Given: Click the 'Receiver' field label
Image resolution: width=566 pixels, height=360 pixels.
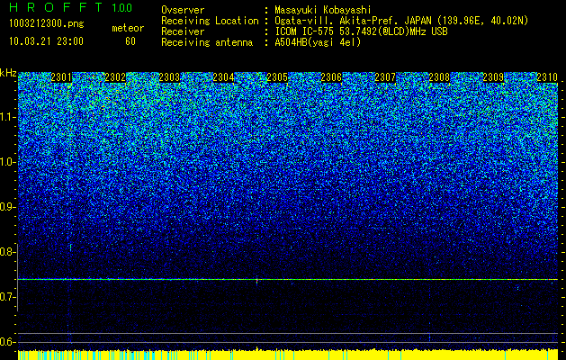Looking at the screenshot, I should tap(183, 31).
